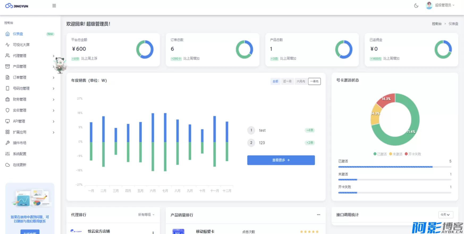Open the 今天 date dropdown
The height and width of the screenshot is (234, 464).
(x=445, y=215)
